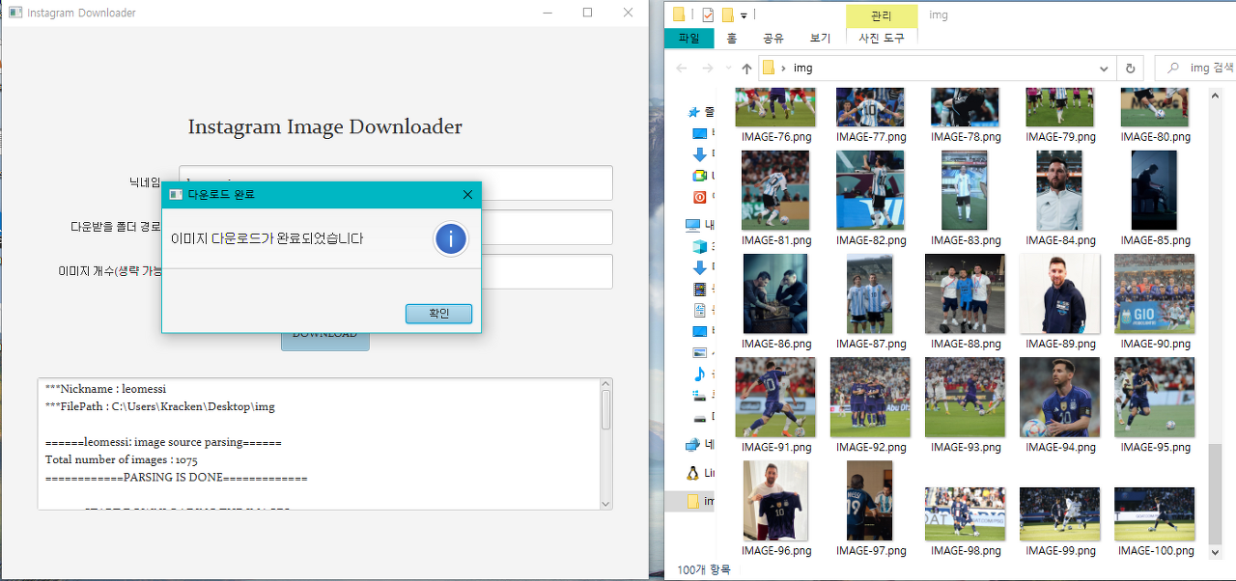Image resolution: width=1236 pixels, height=581 pixels.
Task: Select thumbnail of IMAGE-86.png
Action: (x=775, y=293)
